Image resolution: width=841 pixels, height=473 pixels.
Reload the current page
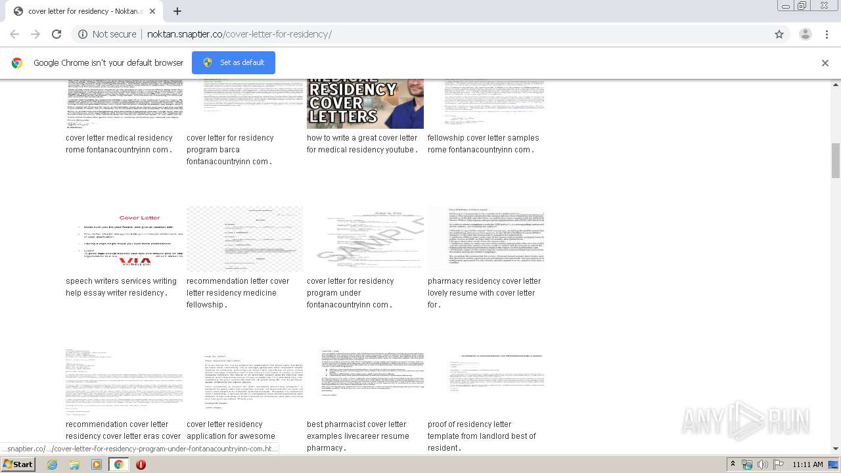[x=57, y=34]
